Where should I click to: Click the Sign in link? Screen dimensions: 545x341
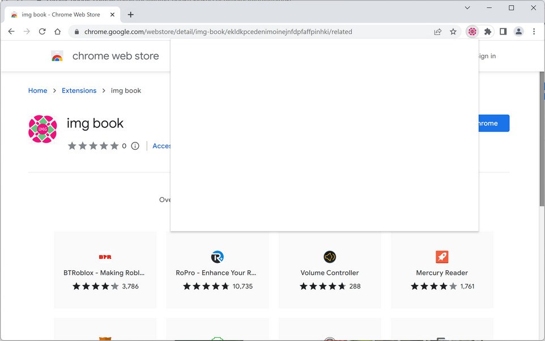point(487,56)
